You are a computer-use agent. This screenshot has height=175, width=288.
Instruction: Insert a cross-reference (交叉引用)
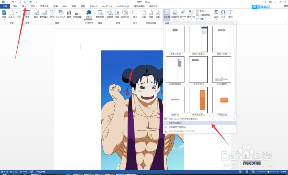tap(125, 14)
